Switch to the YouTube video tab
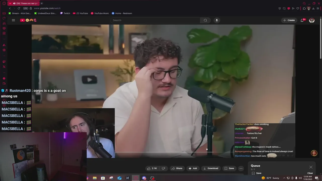The height and width of the screenshot is (181, 322). click(x=23, y=3)
